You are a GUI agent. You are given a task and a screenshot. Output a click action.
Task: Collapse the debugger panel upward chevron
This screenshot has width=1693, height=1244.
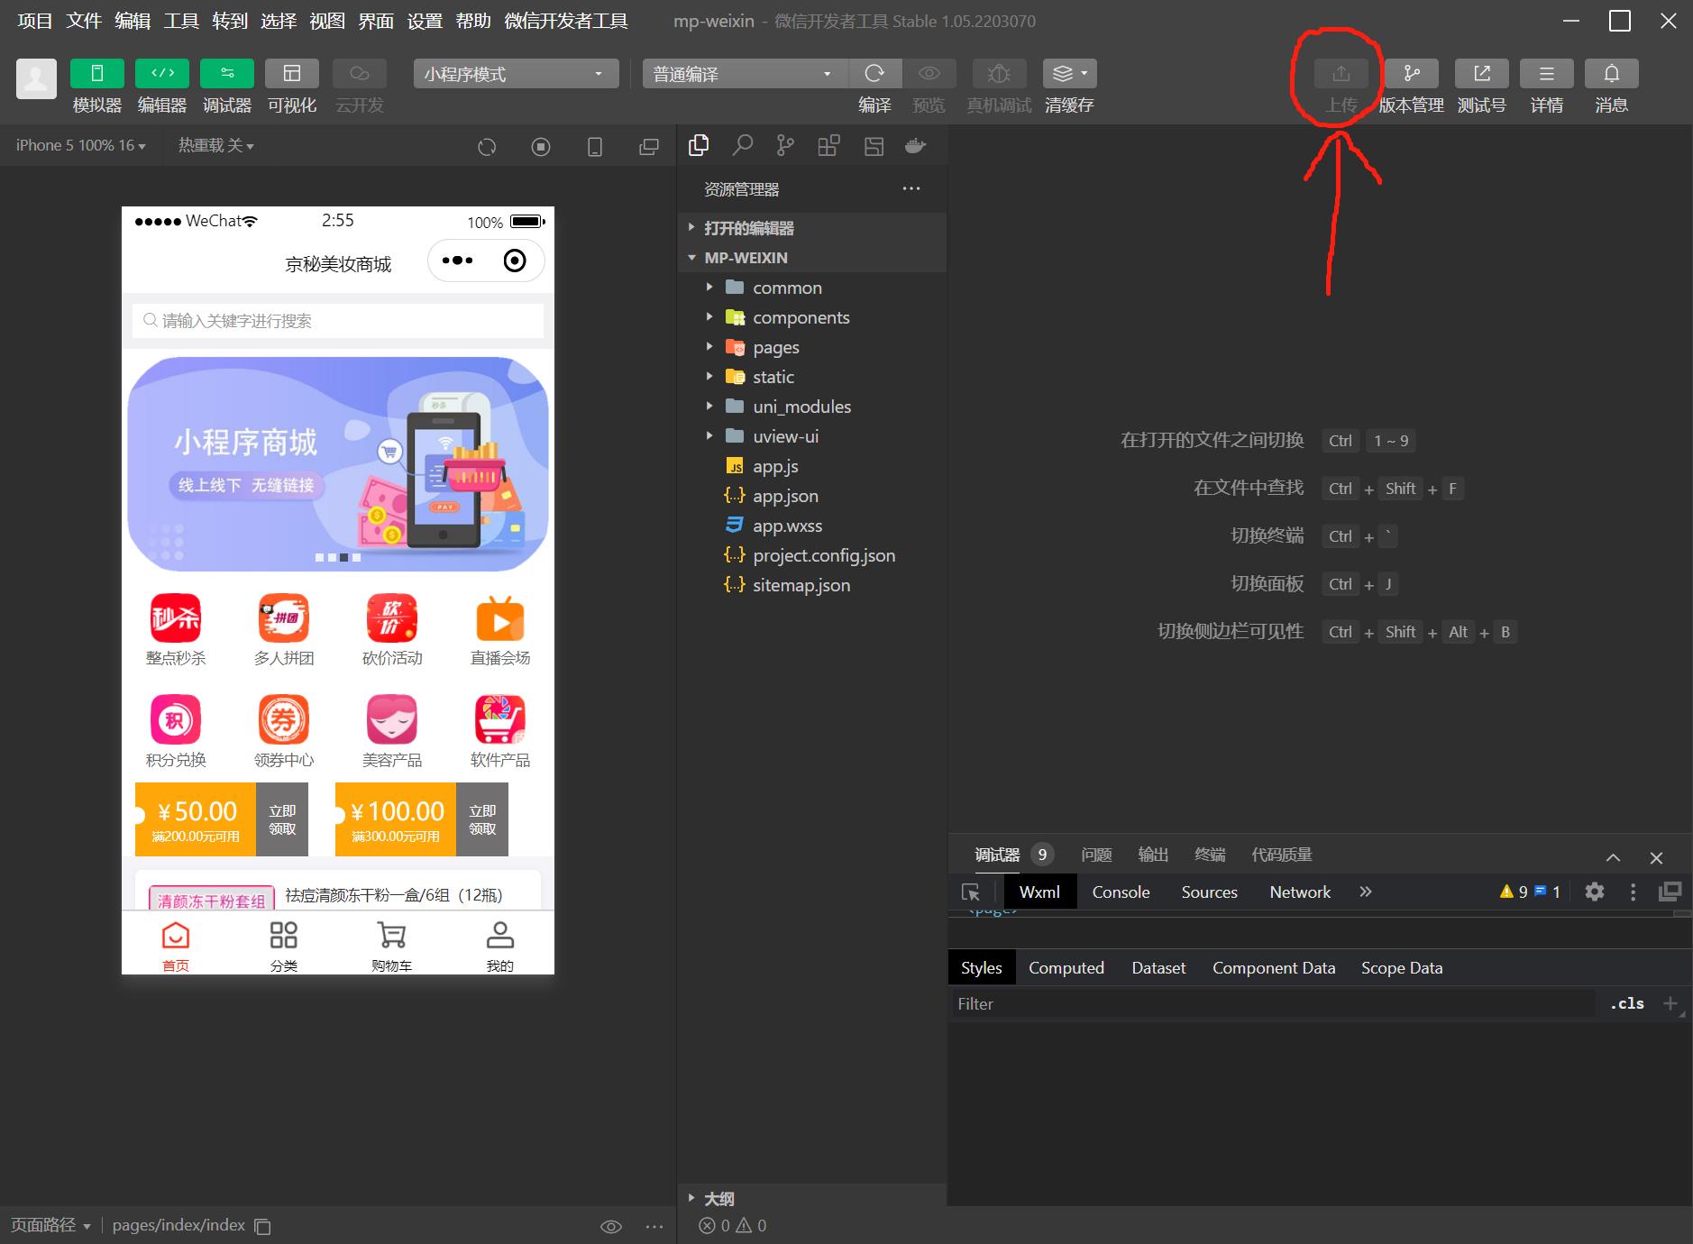pyautogui.click(x=1613, y=857)
